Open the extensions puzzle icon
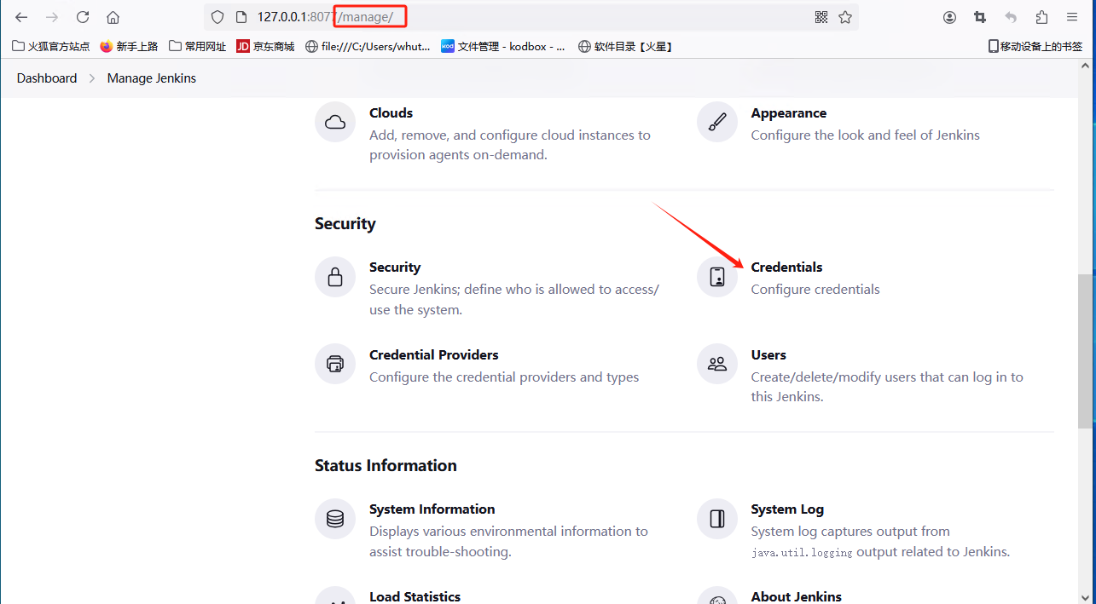This screenshot has height=604, width=1096. coord(1041,17)
